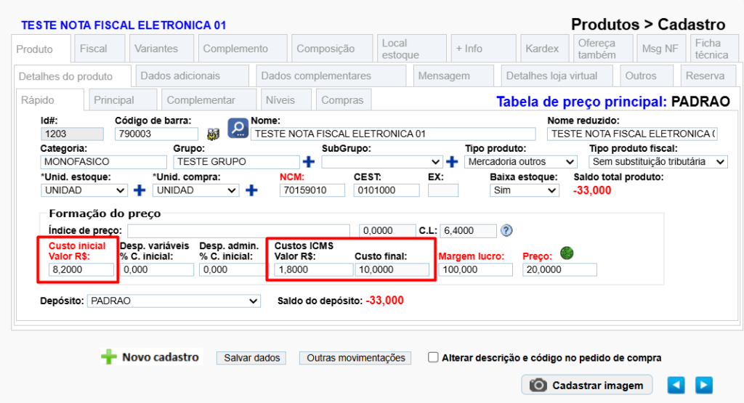Open the Tipo produto dropdown
744x403 pixels.
coord(520,162)
